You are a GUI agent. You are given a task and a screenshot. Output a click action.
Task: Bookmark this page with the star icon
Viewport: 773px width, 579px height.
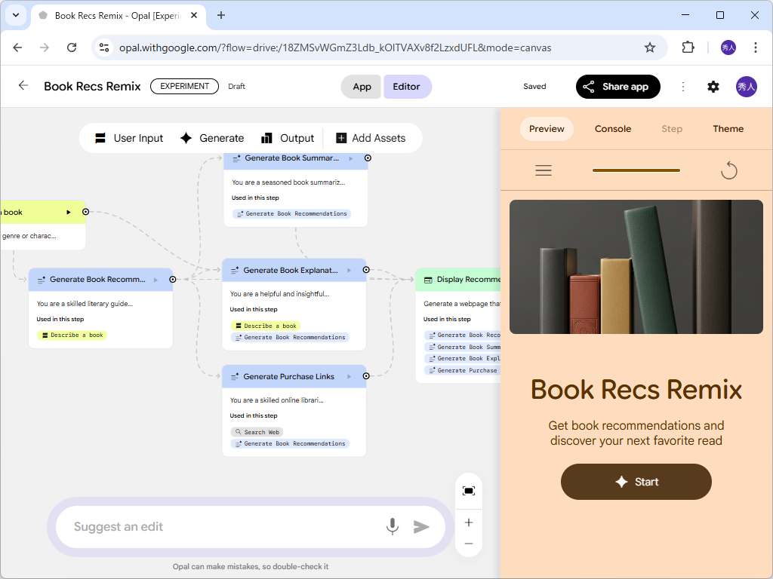[x=649, y=47]
